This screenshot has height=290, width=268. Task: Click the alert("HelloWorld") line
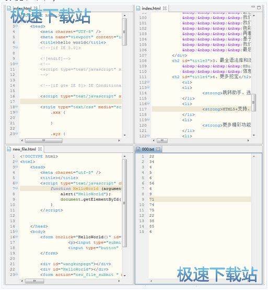pos(86,194)
